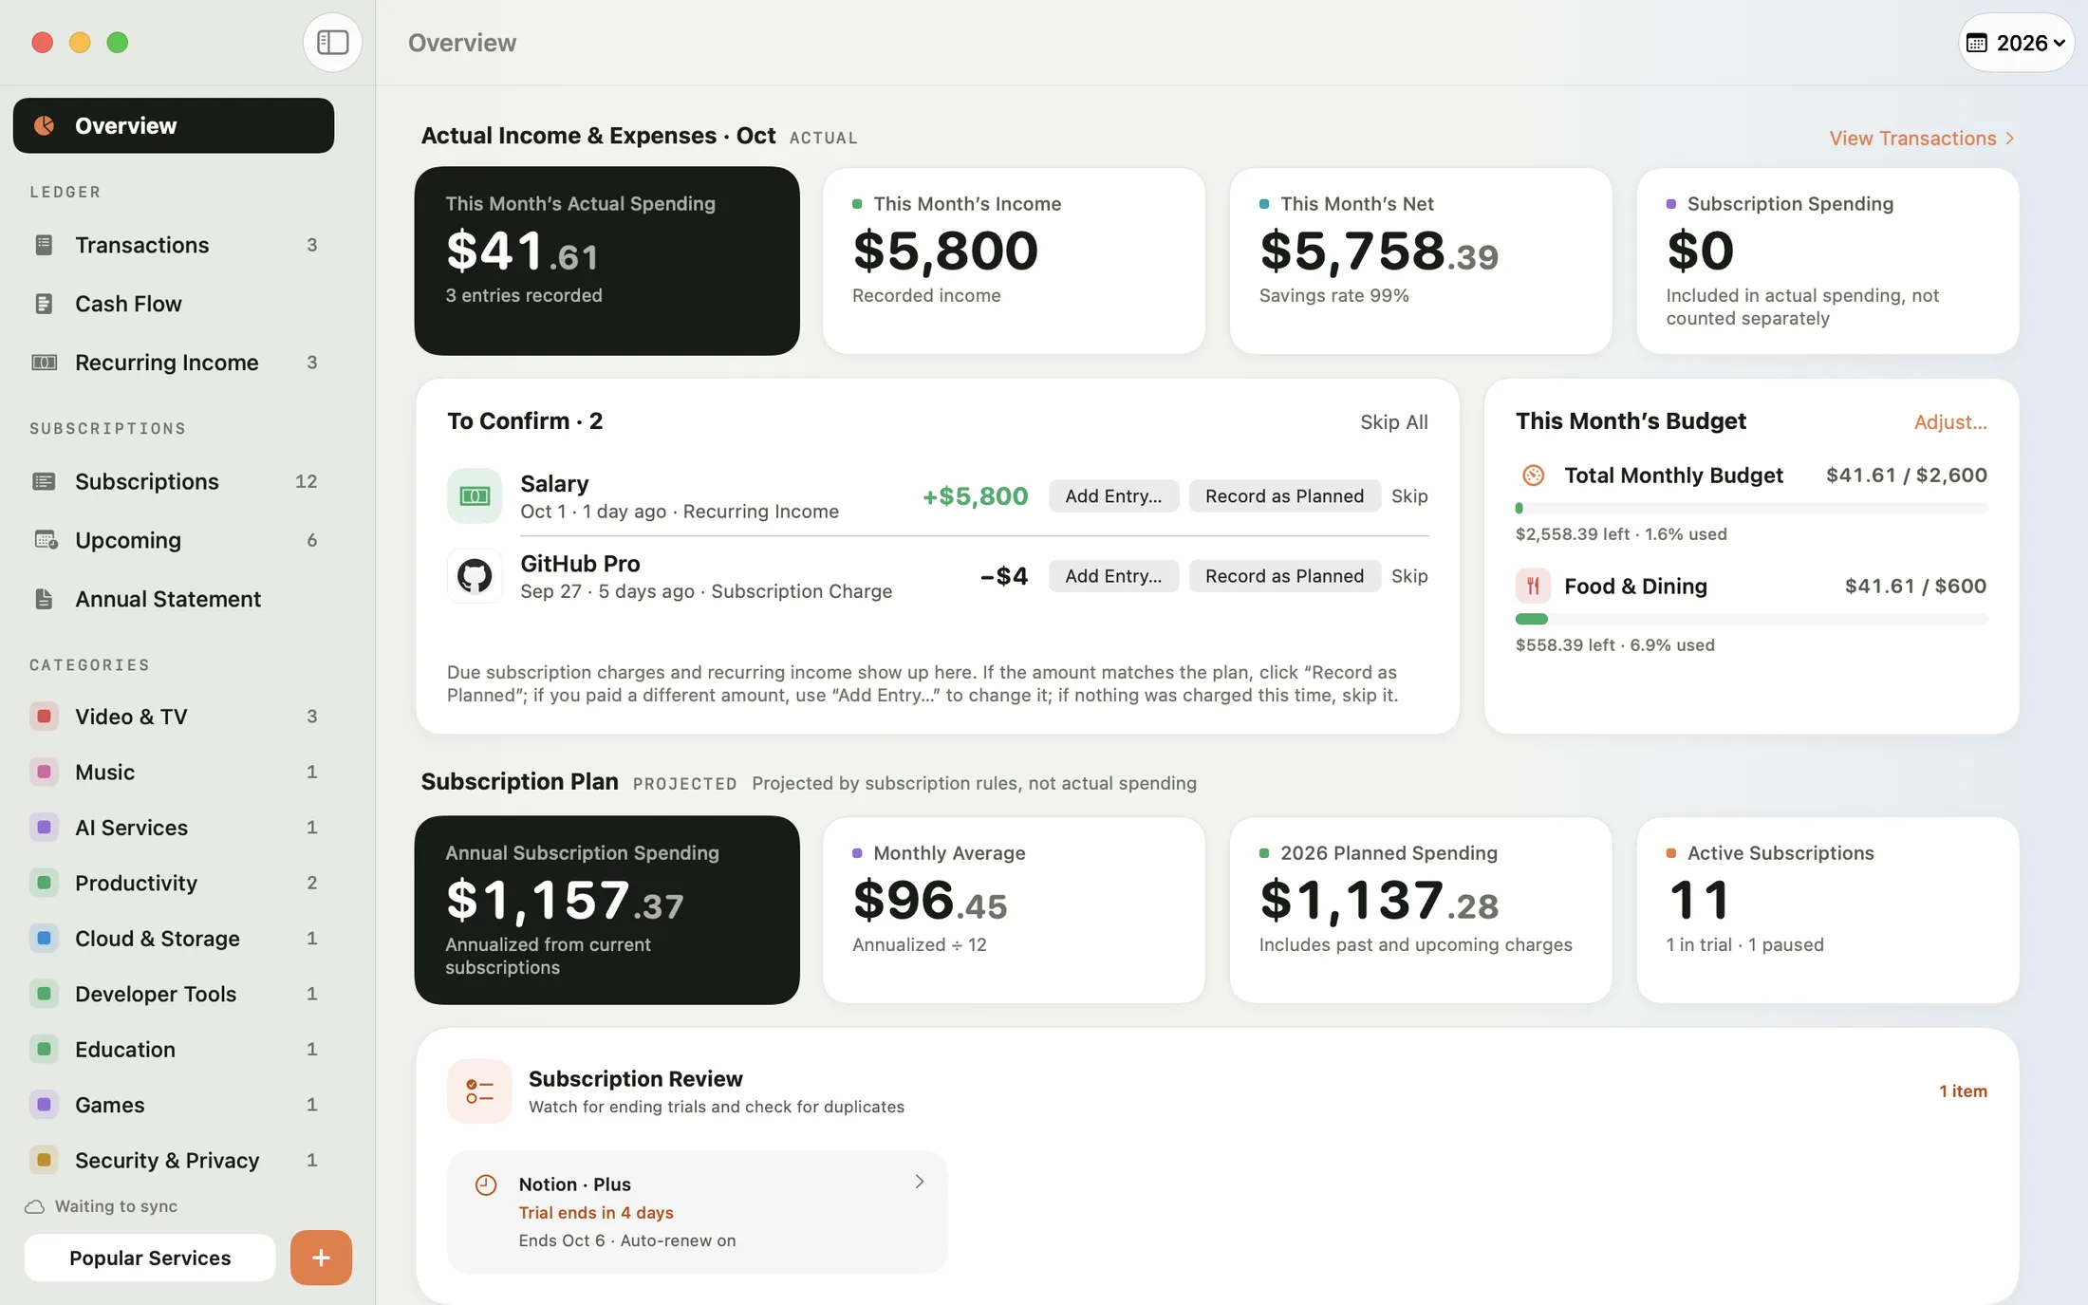Select Developer Tools category
This screenshot has height=1305, width=2088.
[x=174, y=994]
